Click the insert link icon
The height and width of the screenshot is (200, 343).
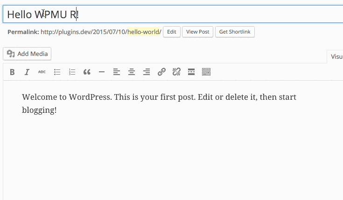coord(161,72)
